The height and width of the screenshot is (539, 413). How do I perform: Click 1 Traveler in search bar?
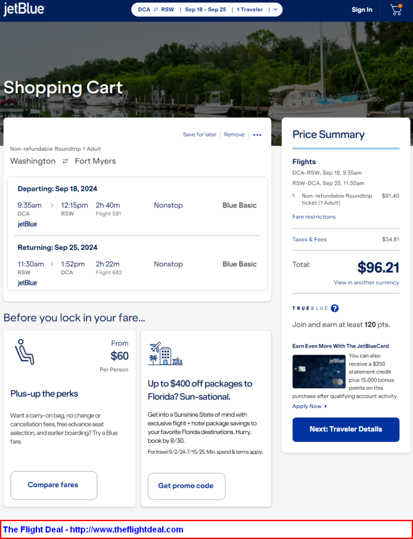(250, 10)
